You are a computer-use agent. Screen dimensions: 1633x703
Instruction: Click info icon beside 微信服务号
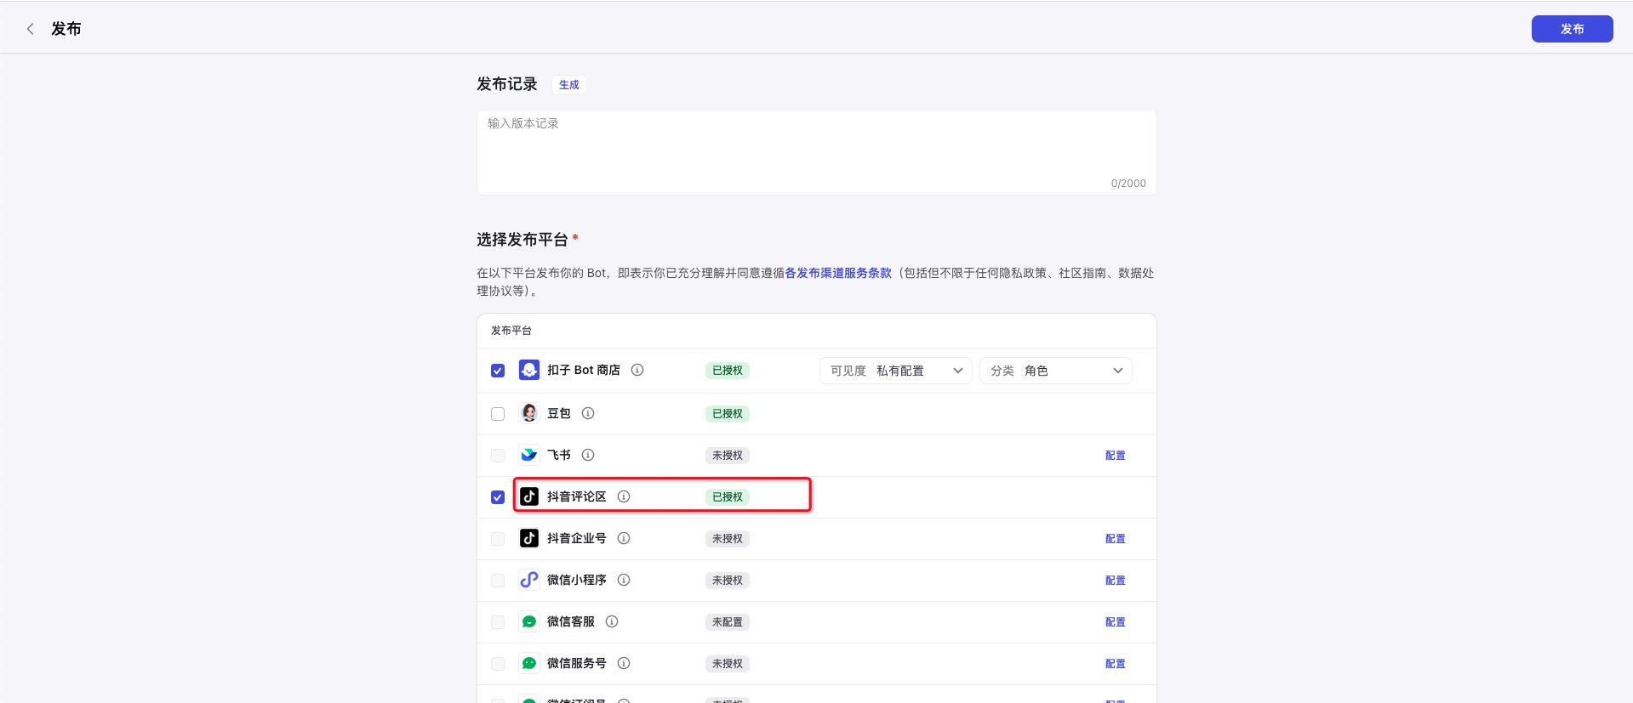624,663
